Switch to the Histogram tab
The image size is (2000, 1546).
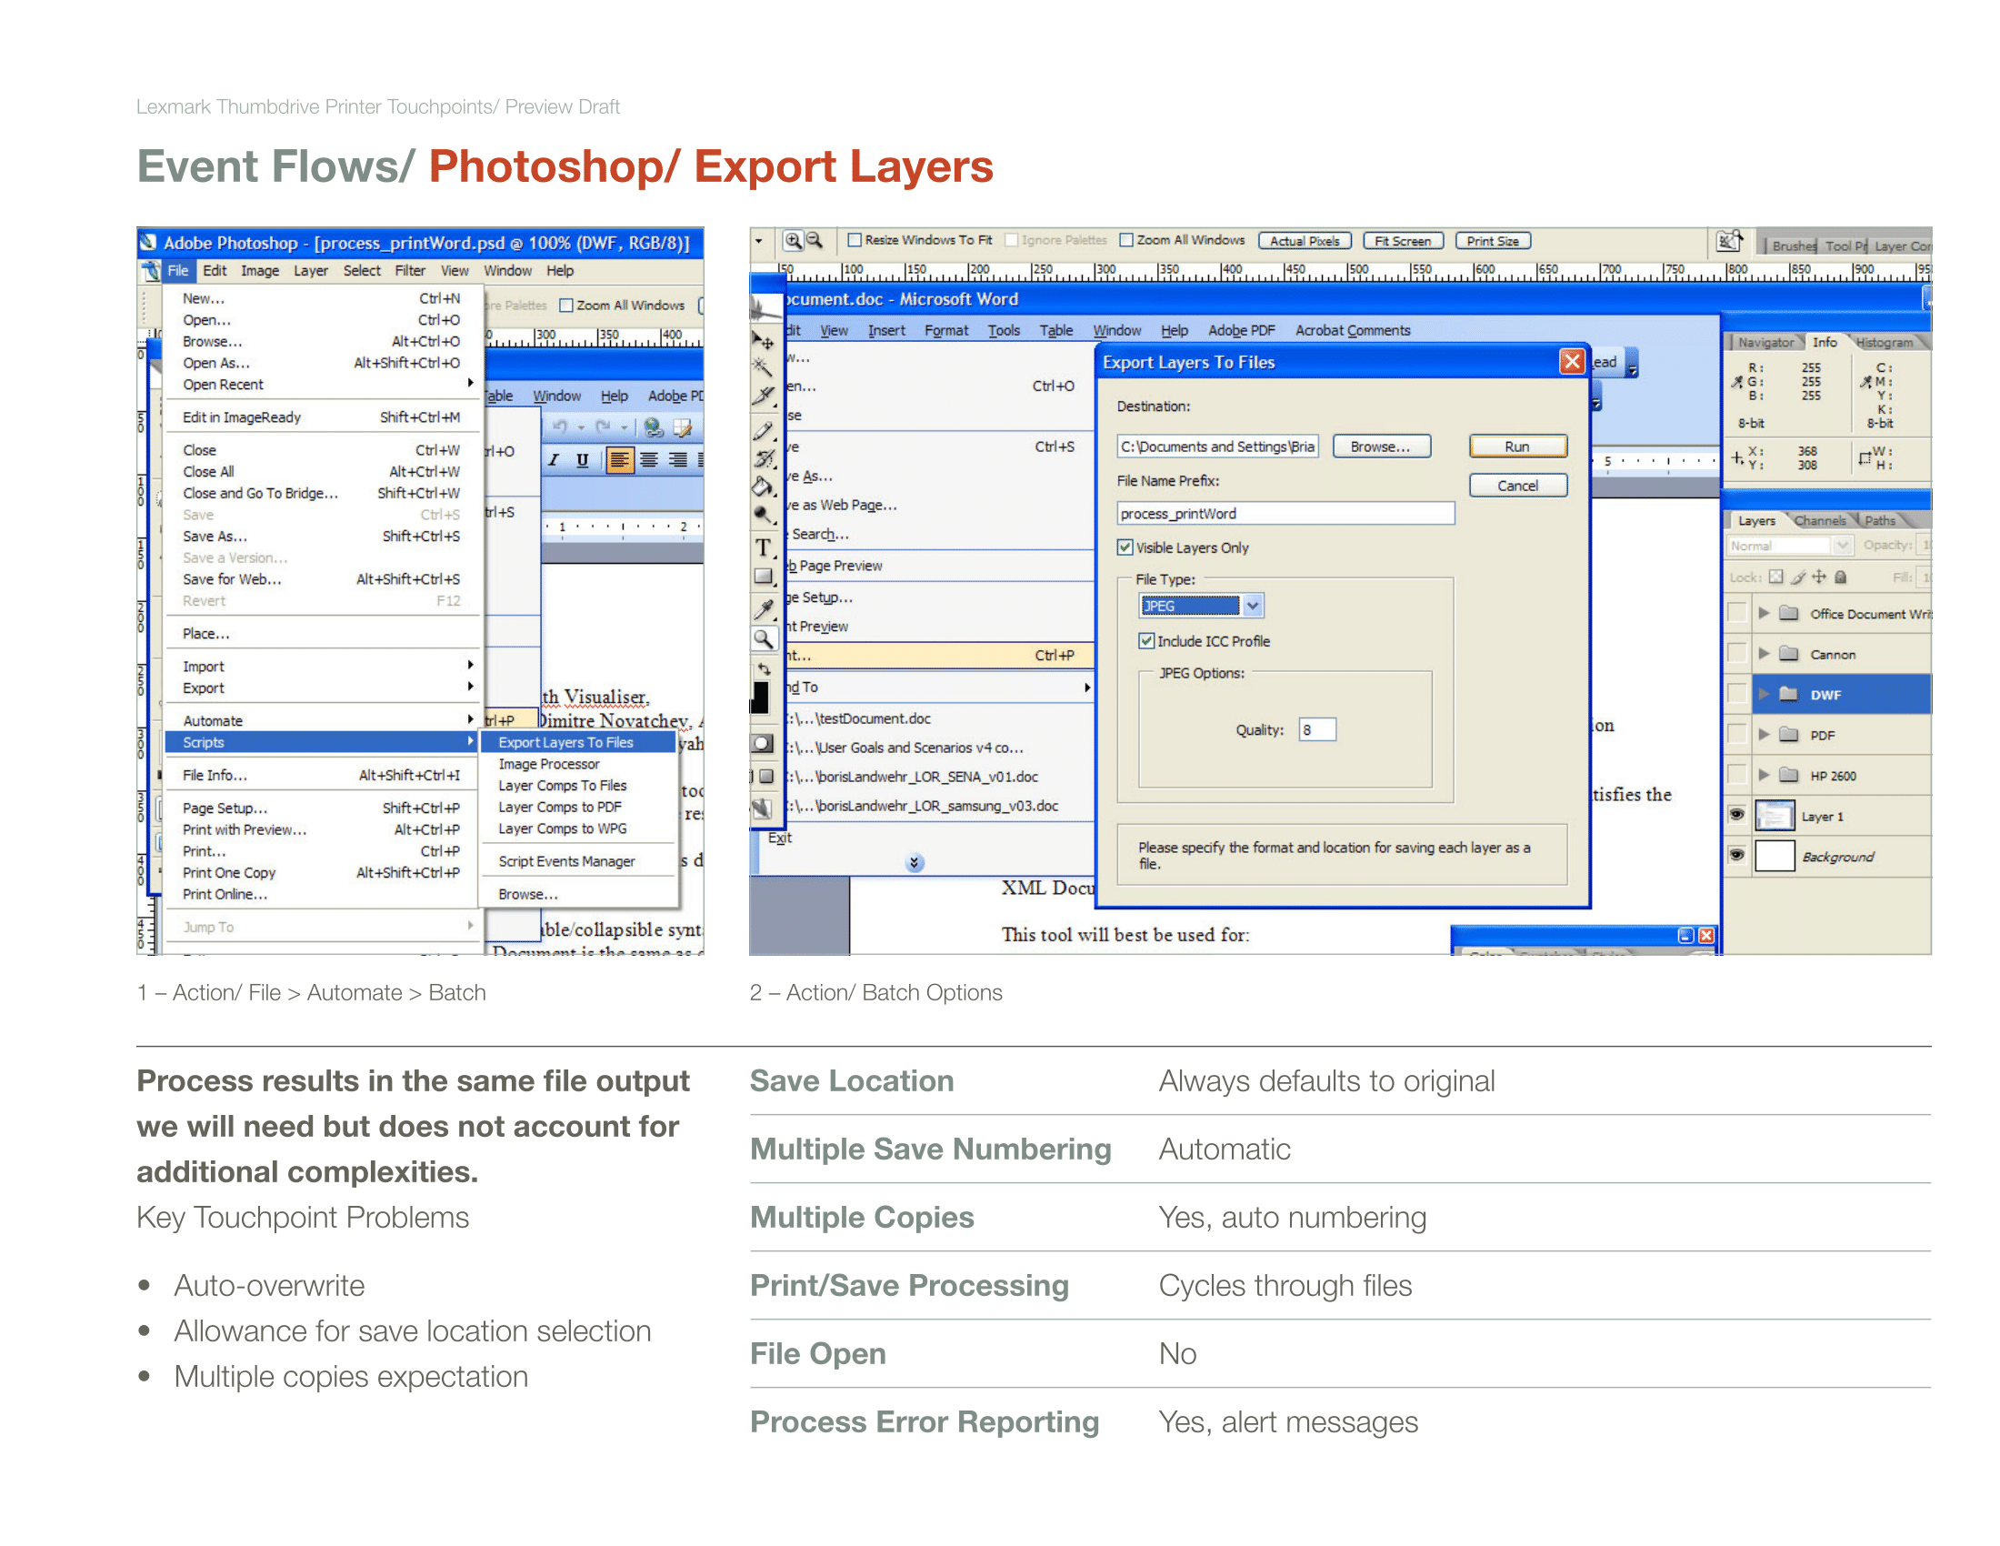click(x=1885, y=342)
